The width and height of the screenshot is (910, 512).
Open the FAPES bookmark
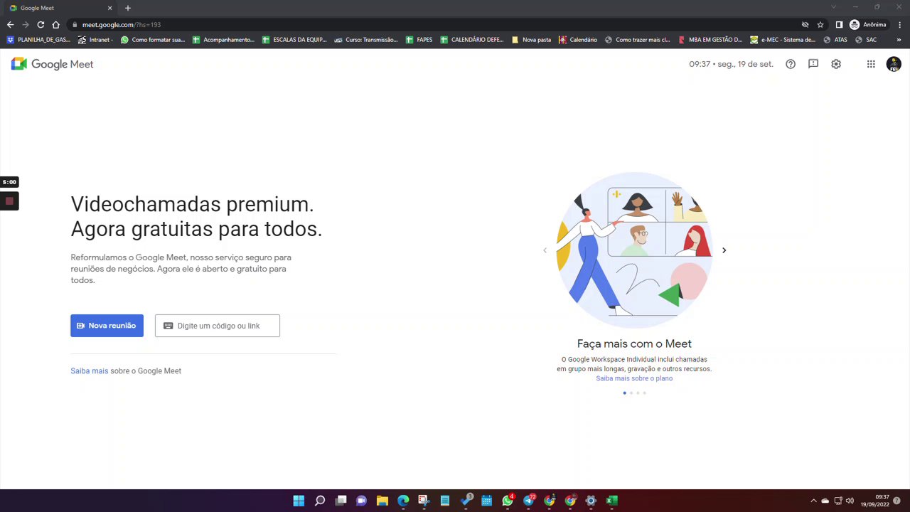pyautogui.click(x=419, y=40)
